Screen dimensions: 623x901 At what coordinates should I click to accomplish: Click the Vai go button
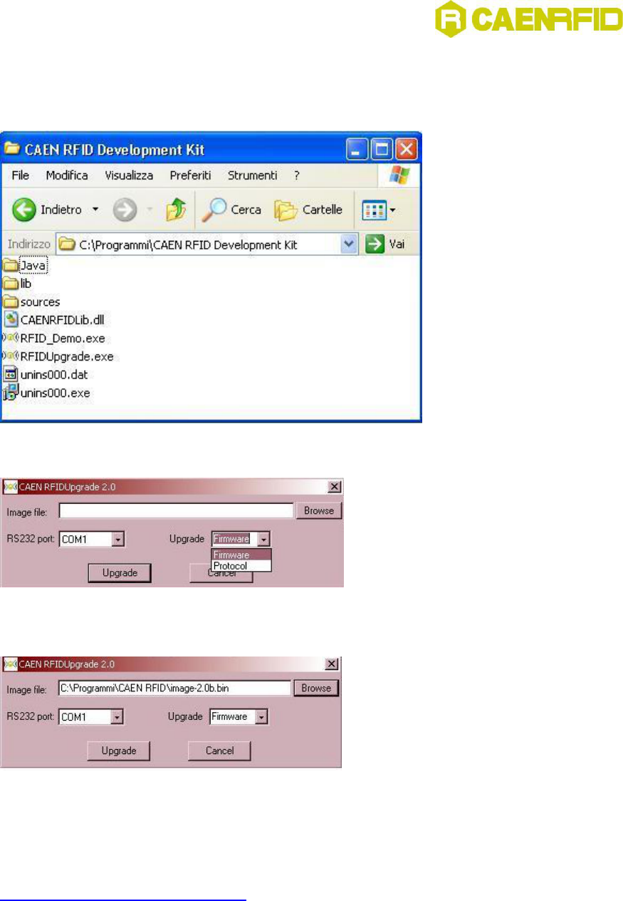pyautogui.click(x=385, y=244)
